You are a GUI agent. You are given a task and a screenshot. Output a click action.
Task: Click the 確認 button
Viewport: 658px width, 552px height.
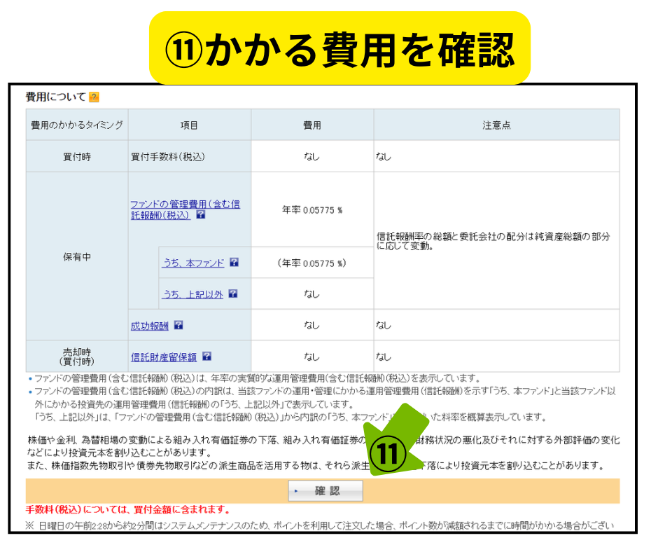tap(325, 490)
